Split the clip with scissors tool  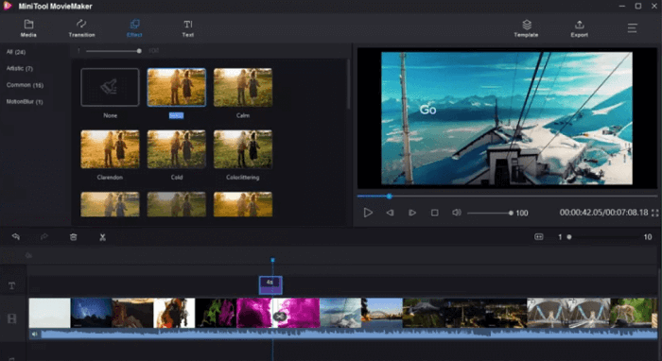pos(102,237)
